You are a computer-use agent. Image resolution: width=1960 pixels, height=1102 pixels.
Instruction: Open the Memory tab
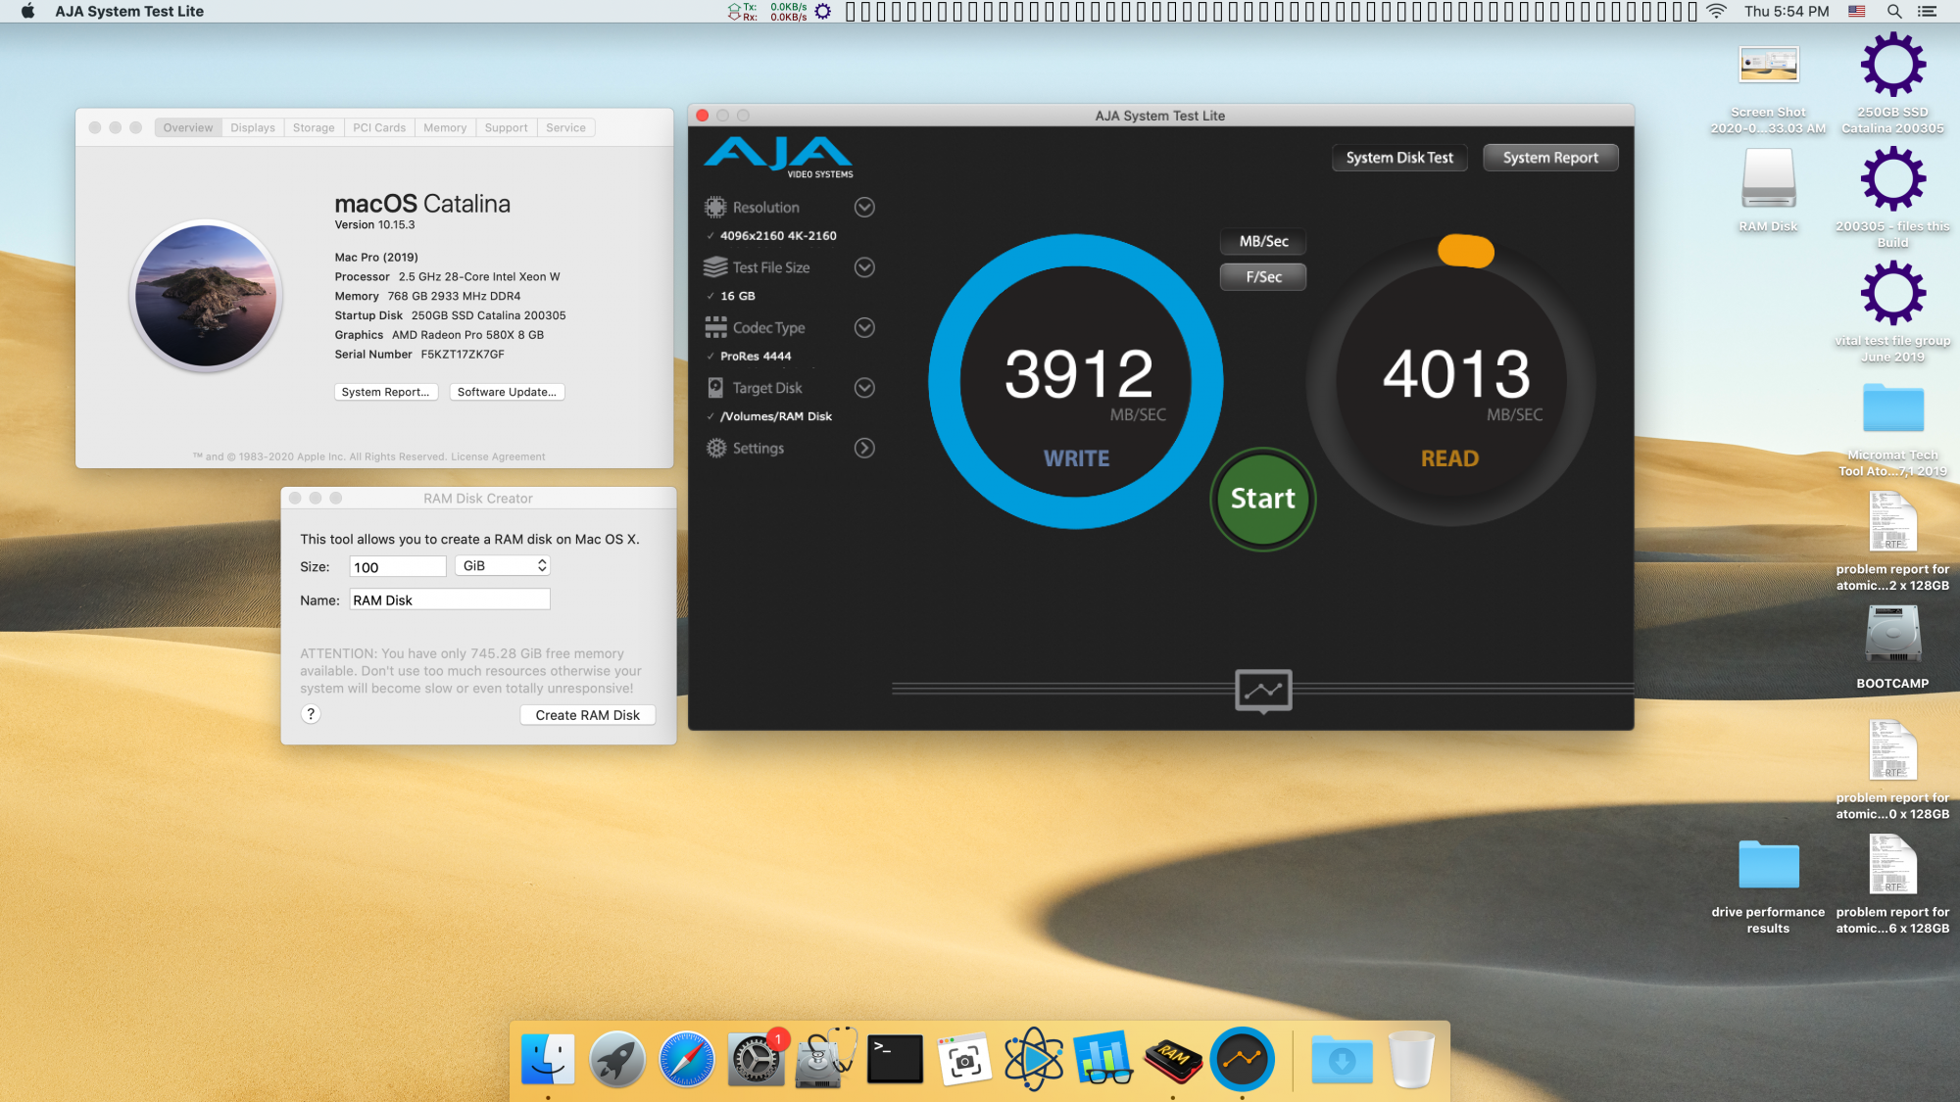[445, 128]
